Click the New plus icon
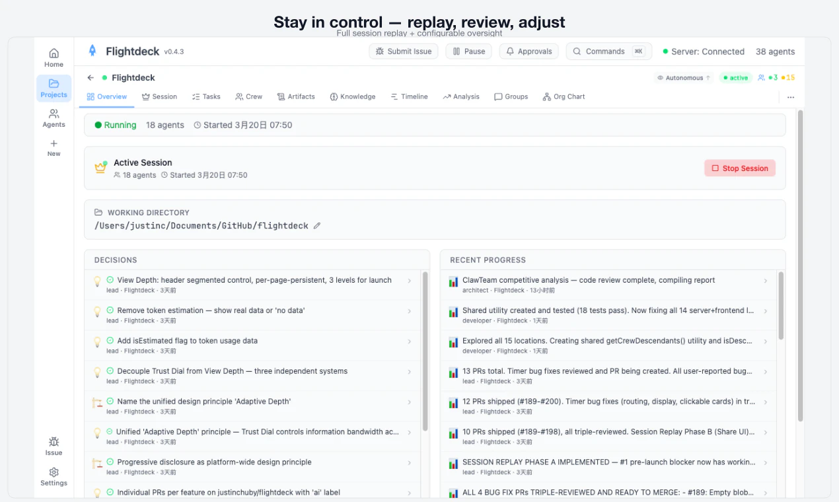 coord(54,143)
